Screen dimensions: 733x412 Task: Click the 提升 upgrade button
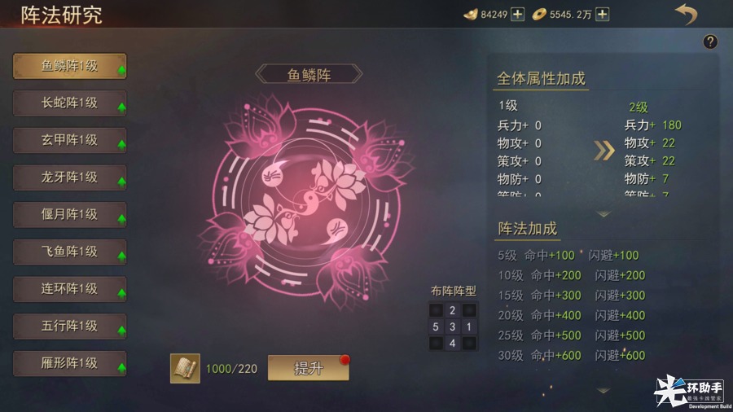(x=309, y=368)
